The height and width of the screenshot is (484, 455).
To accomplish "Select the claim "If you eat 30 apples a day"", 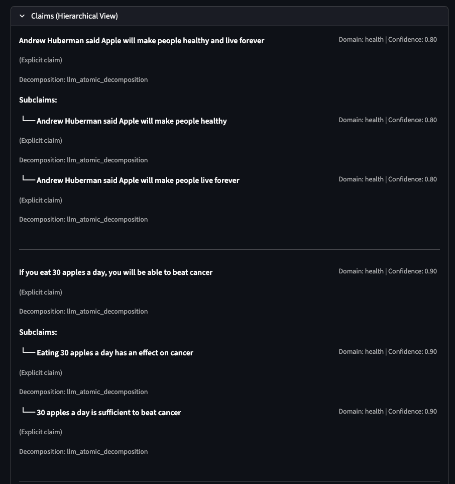I will pos(116,272).
